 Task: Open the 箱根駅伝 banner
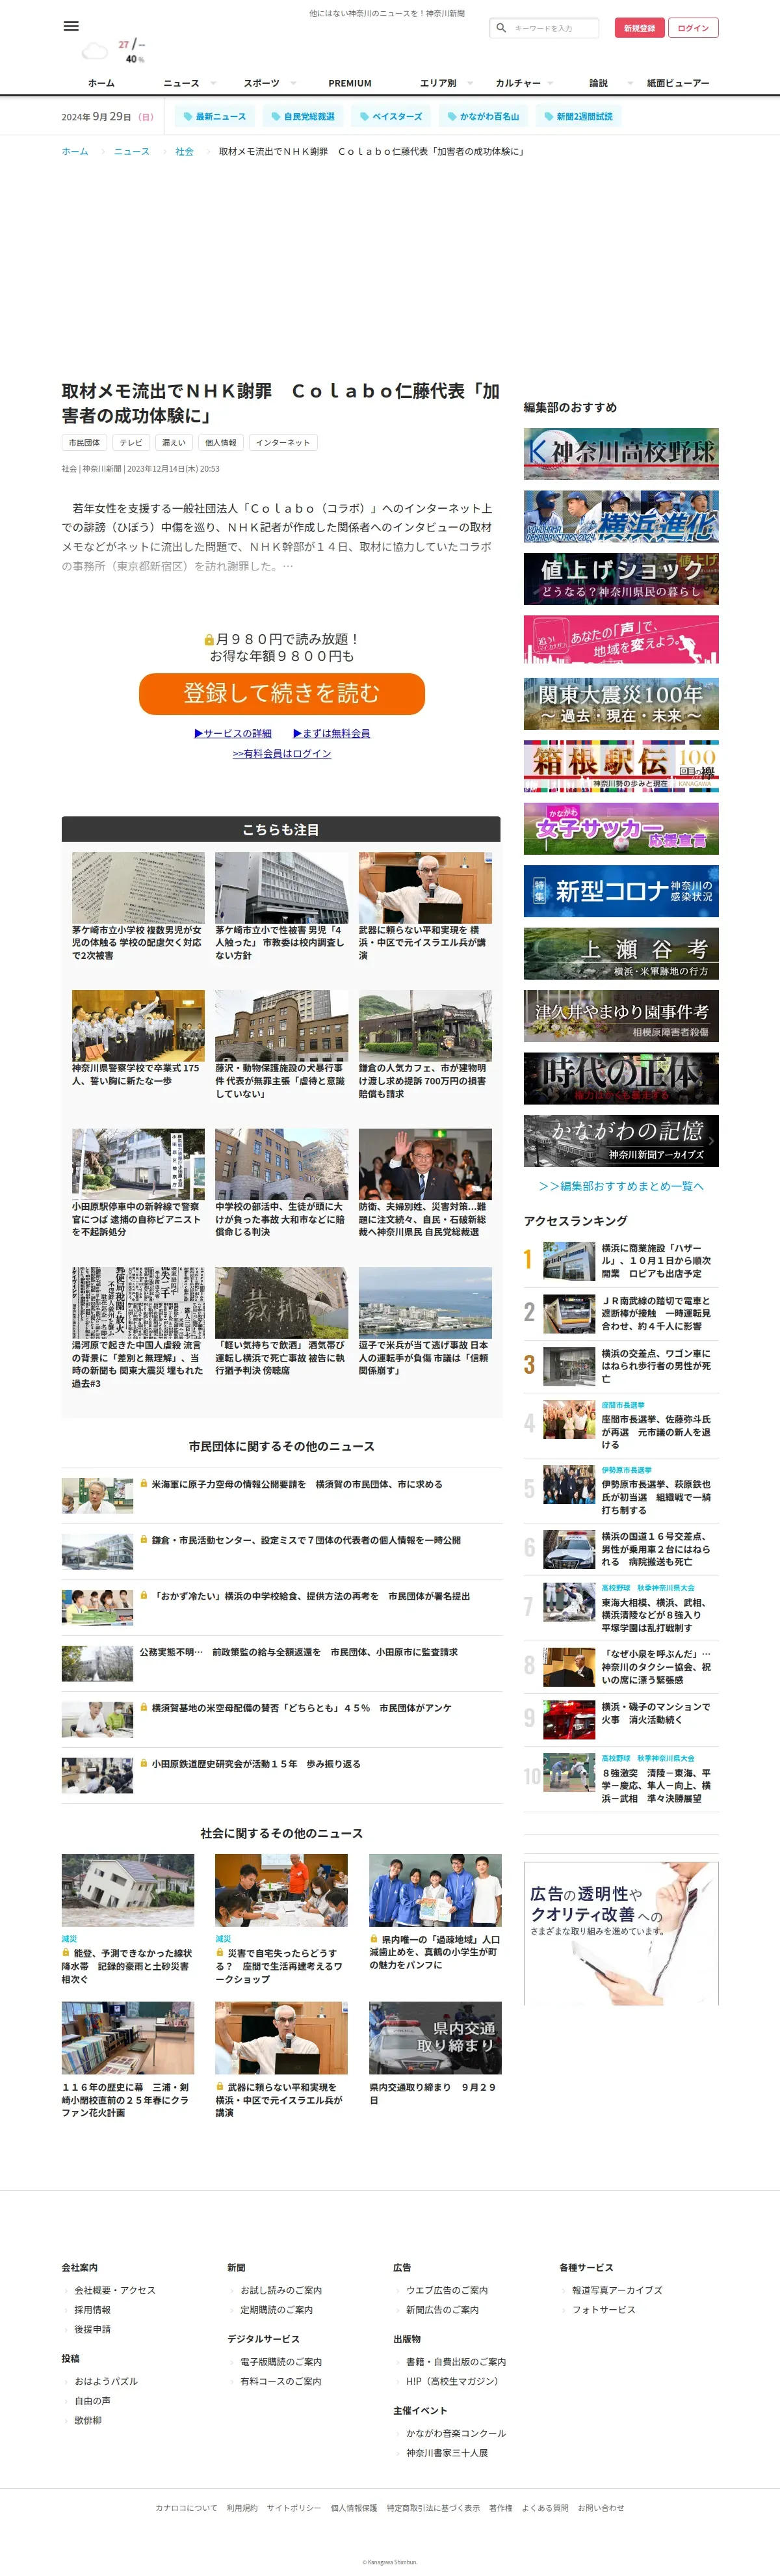click(621, 766)
